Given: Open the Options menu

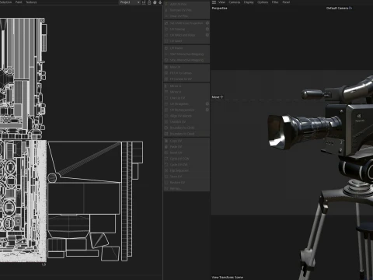Looking at the screenshot, I should click(263, 2).
